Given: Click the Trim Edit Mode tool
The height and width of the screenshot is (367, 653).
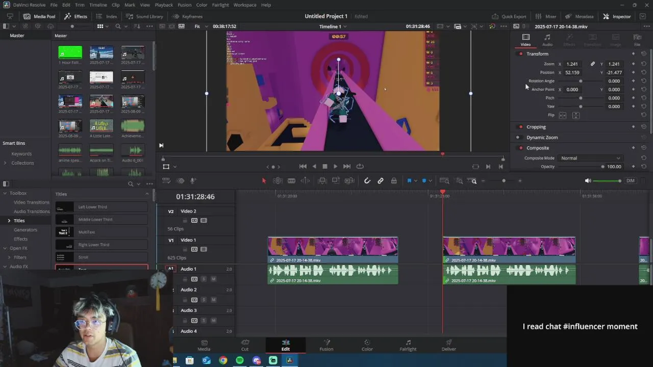Looking at the screenshot, I should point(278,181).
